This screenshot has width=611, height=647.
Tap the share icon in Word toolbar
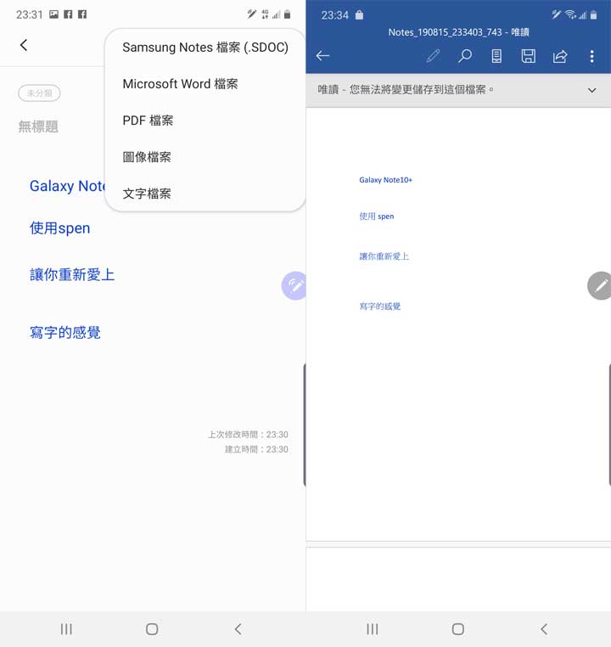pyautogui.click(x=560, y=56)
